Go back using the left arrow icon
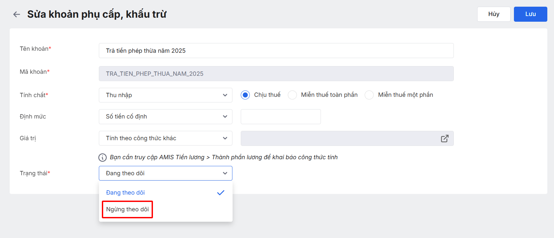The height and width of the screenshot is (238, 554). click(16, 14)
